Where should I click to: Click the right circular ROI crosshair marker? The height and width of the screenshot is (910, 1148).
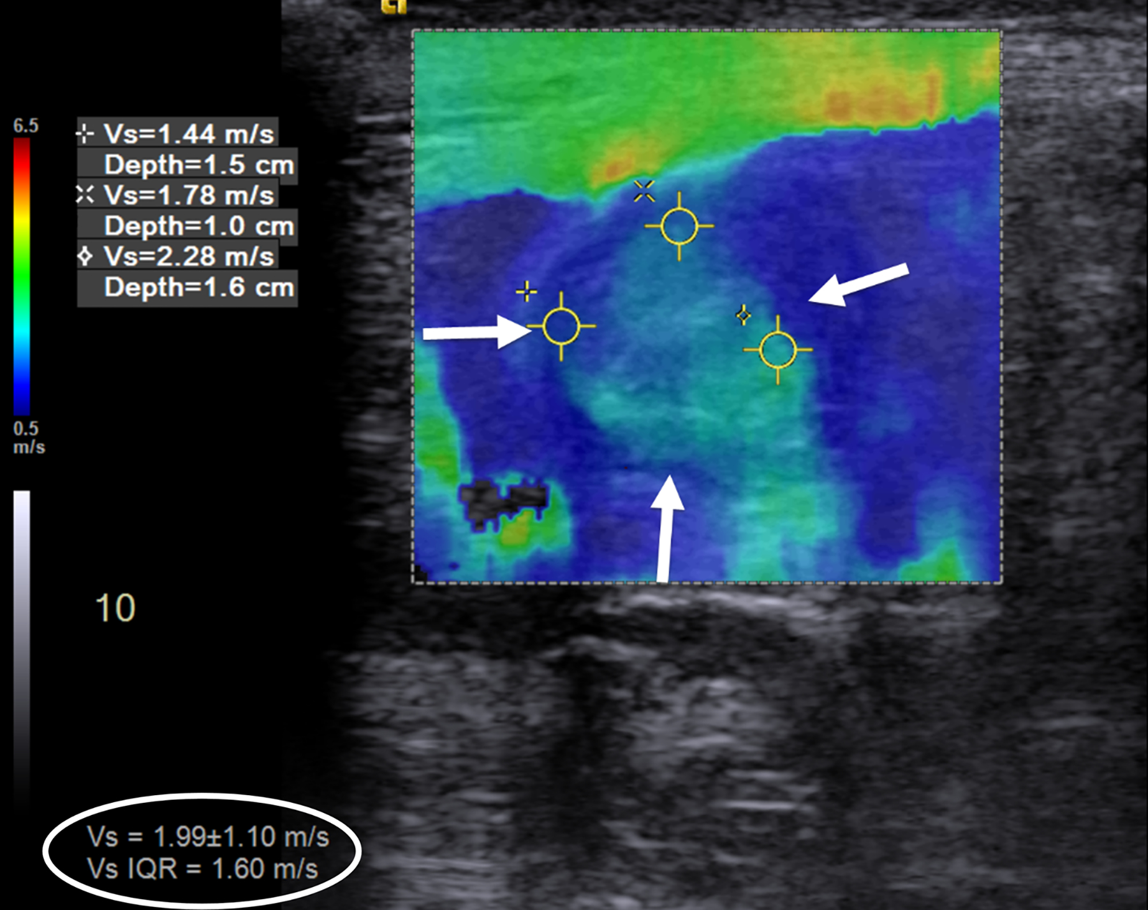pos(778,350)
